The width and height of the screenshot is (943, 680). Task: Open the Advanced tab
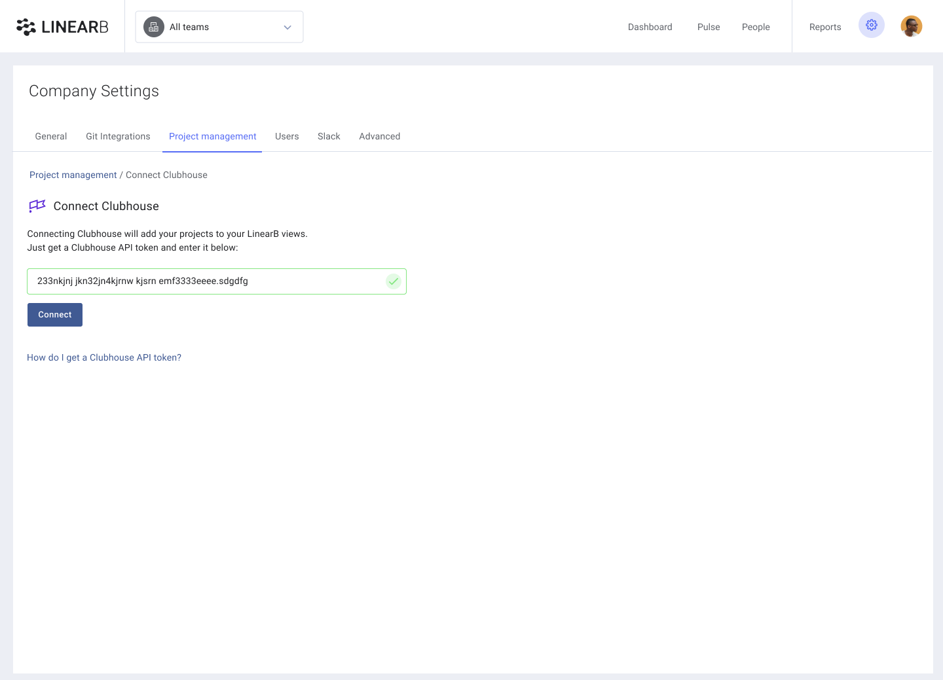(x=380, y=136)
